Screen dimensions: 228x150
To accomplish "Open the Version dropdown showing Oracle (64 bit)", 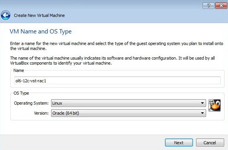I will (128, 113).
